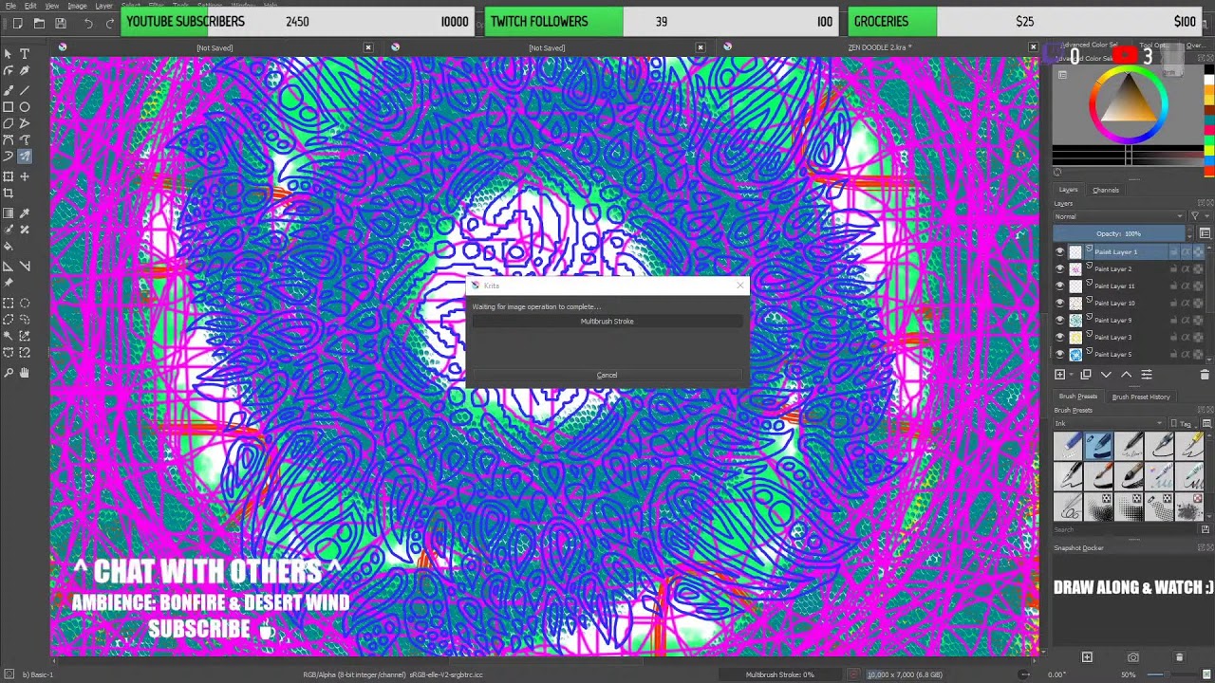The image size is (1215, 683).
Task: Open the File menu
Action: click(10, 6)
